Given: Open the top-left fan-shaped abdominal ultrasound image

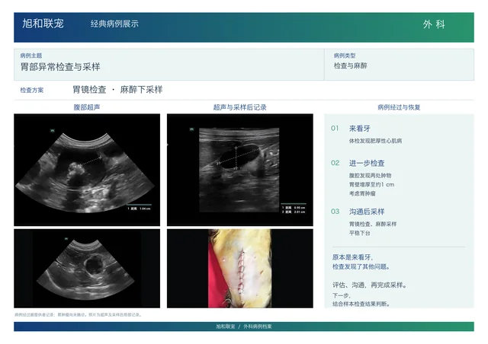Looking at the screenshot, I should (87, 170).
